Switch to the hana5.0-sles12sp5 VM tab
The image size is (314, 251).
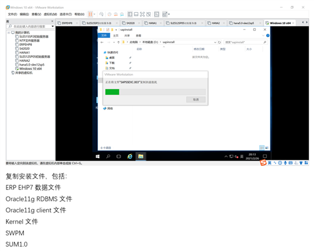tap(244, 23)
